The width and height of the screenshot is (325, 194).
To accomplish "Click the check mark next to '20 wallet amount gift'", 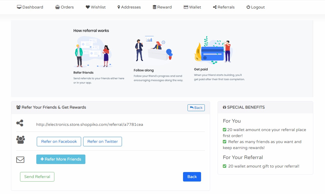I will tap(225, 166).
